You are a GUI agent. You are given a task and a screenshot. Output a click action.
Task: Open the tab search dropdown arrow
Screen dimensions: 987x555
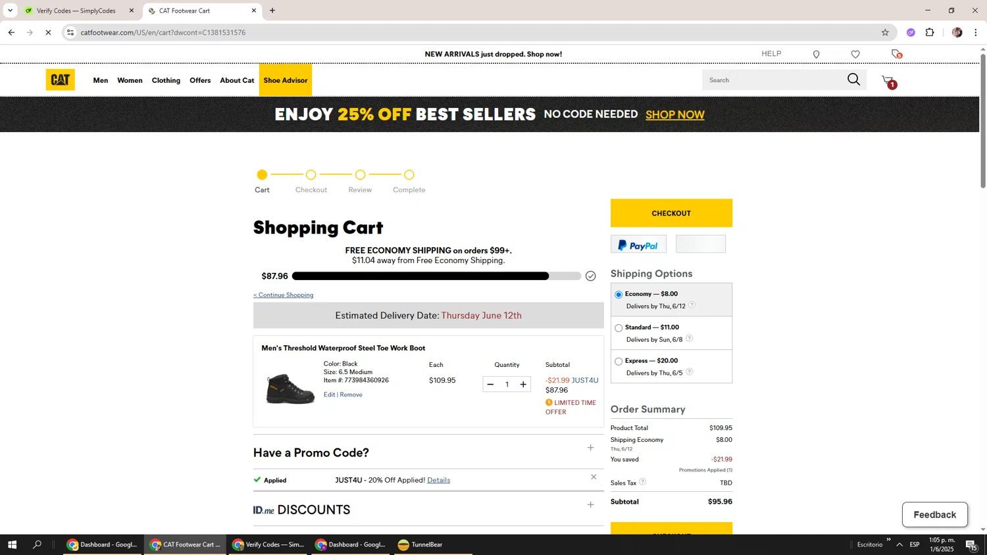point(10,11)
